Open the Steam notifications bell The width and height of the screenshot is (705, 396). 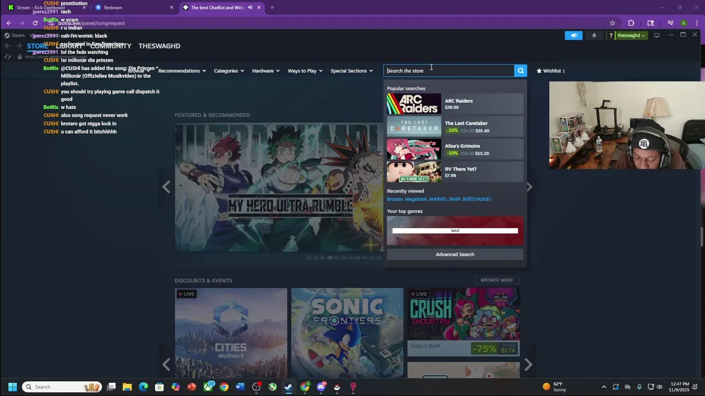point(594,35)
